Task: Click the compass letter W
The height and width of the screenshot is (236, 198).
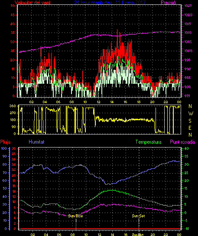Action: [191, 114]
